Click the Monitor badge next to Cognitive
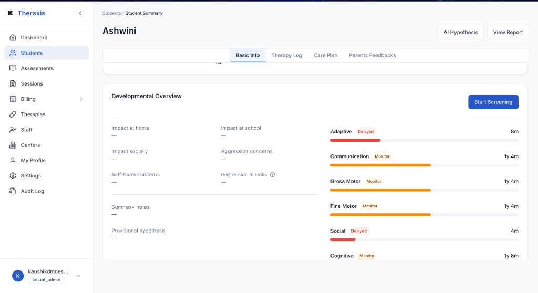The height and width of the screenshot is (293, 538). pyautogui.click(x=367, y=256)
